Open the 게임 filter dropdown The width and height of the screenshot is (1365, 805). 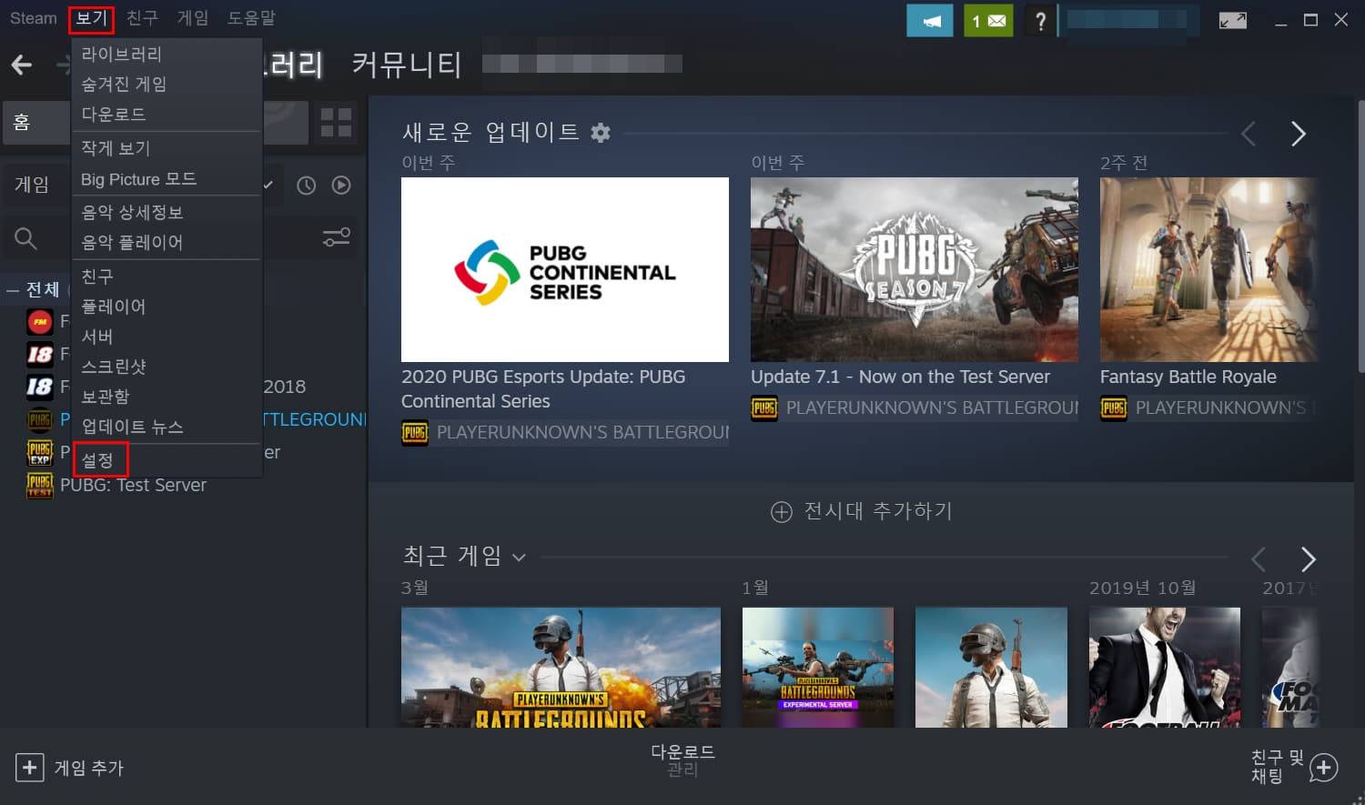click(x=144, y=185)
